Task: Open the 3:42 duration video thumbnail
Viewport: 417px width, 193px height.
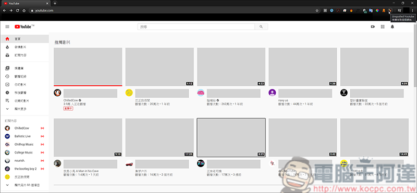Action: (303, 137)
